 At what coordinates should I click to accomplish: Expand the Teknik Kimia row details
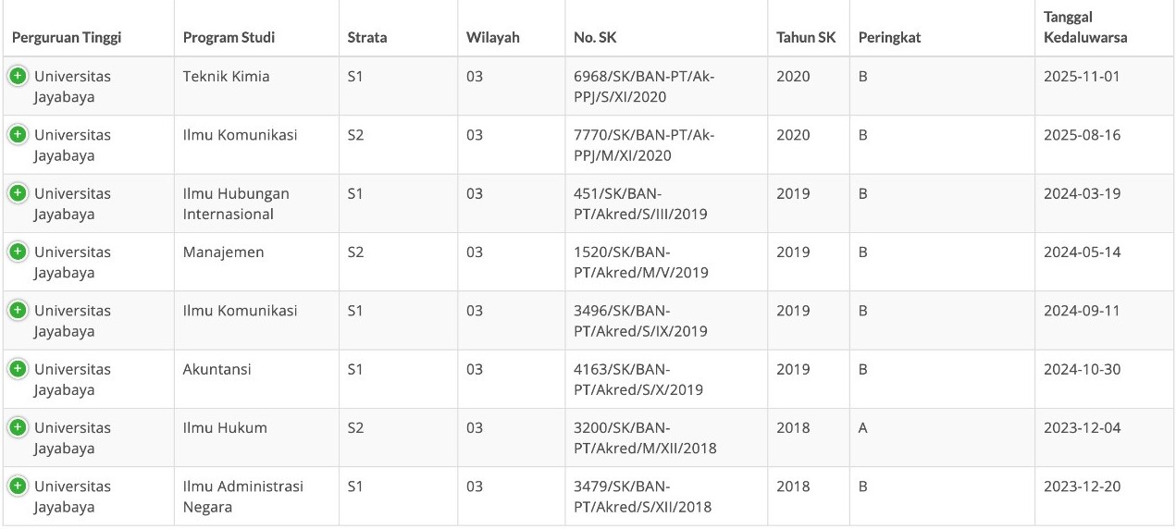(18, 76)
